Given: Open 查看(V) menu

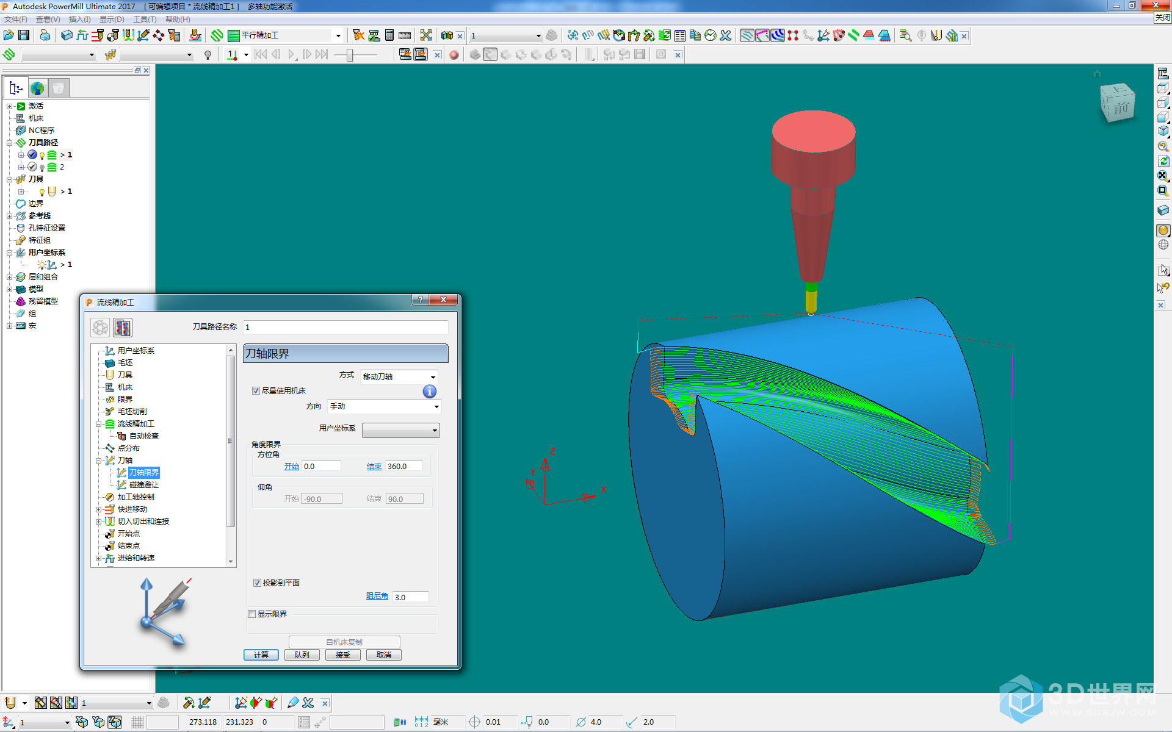Looking at the screenshot, I should pos(48,20).
